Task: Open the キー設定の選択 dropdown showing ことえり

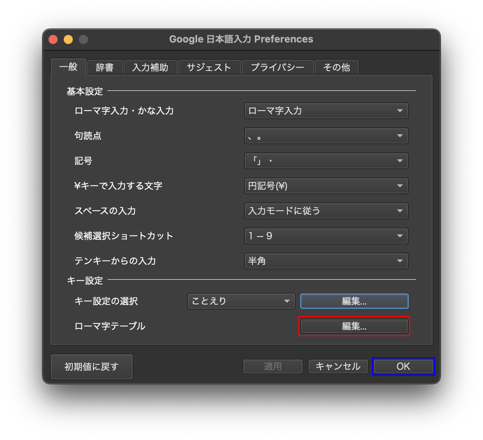Action: pyautogui.click(x=241, y=301)
